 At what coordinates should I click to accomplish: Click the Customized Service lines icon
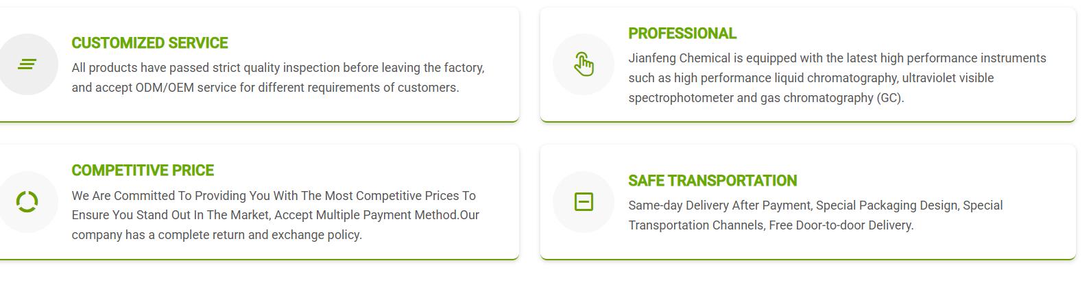(27, 64)
